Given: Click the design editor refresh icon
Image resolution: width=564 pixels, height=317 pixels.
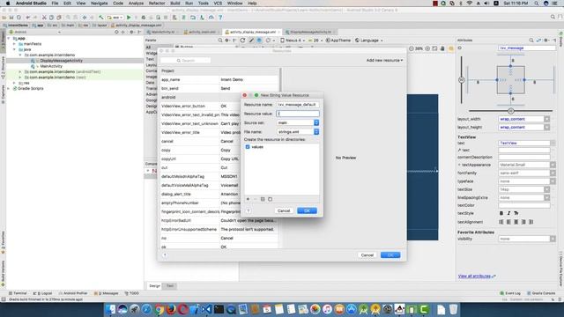Looking at the screenshot, I should pyautogui.click(x=243, y=41).
